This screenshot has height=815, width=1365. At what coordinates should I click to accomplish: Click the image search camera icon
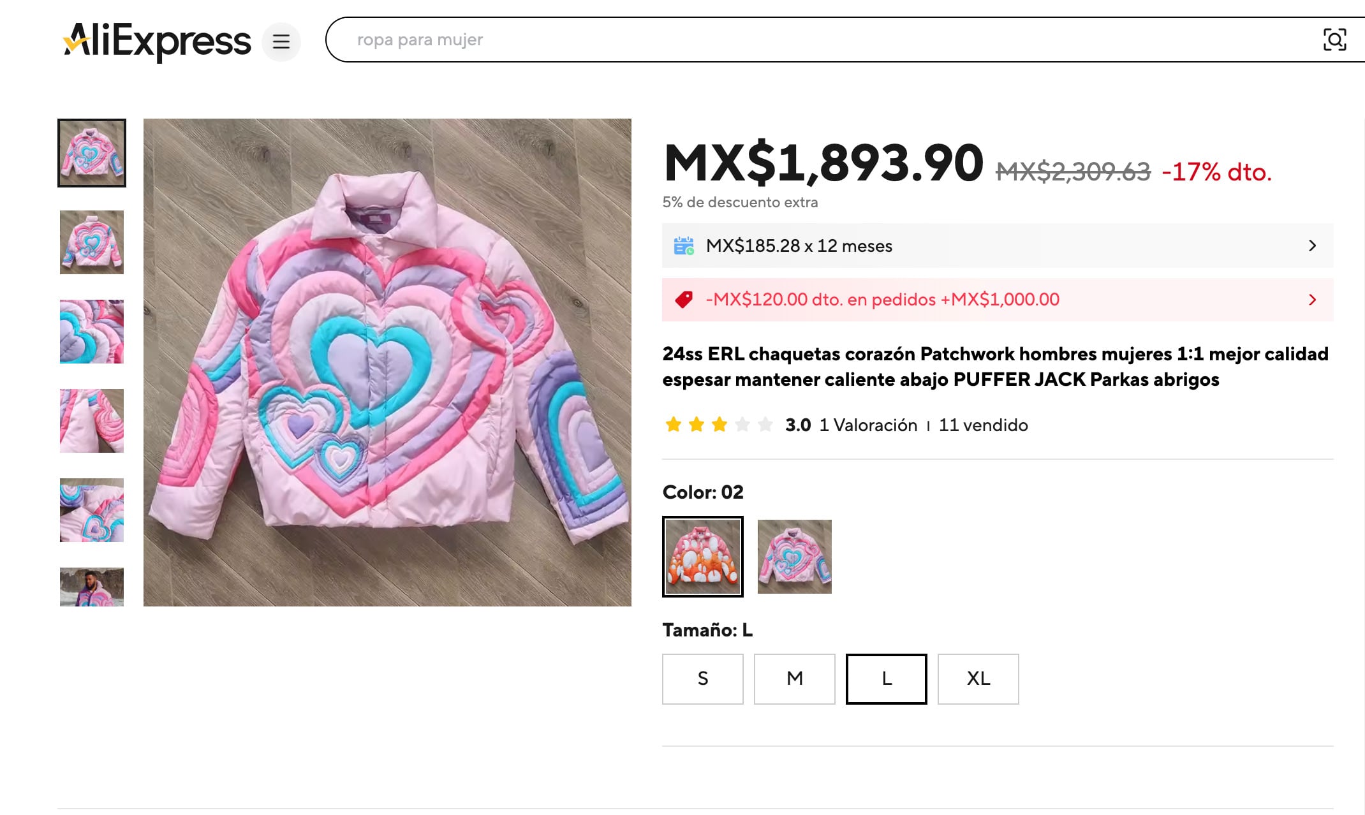point(1334,40)
